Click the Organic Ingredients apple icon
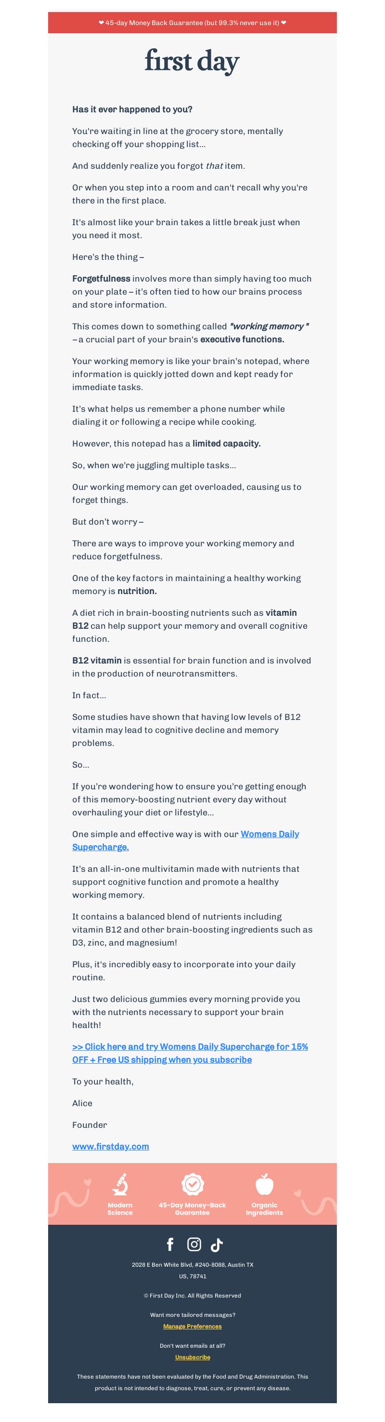This screenshot has width=385, height=1422. pyautogui.click(x=264, y=1183)
